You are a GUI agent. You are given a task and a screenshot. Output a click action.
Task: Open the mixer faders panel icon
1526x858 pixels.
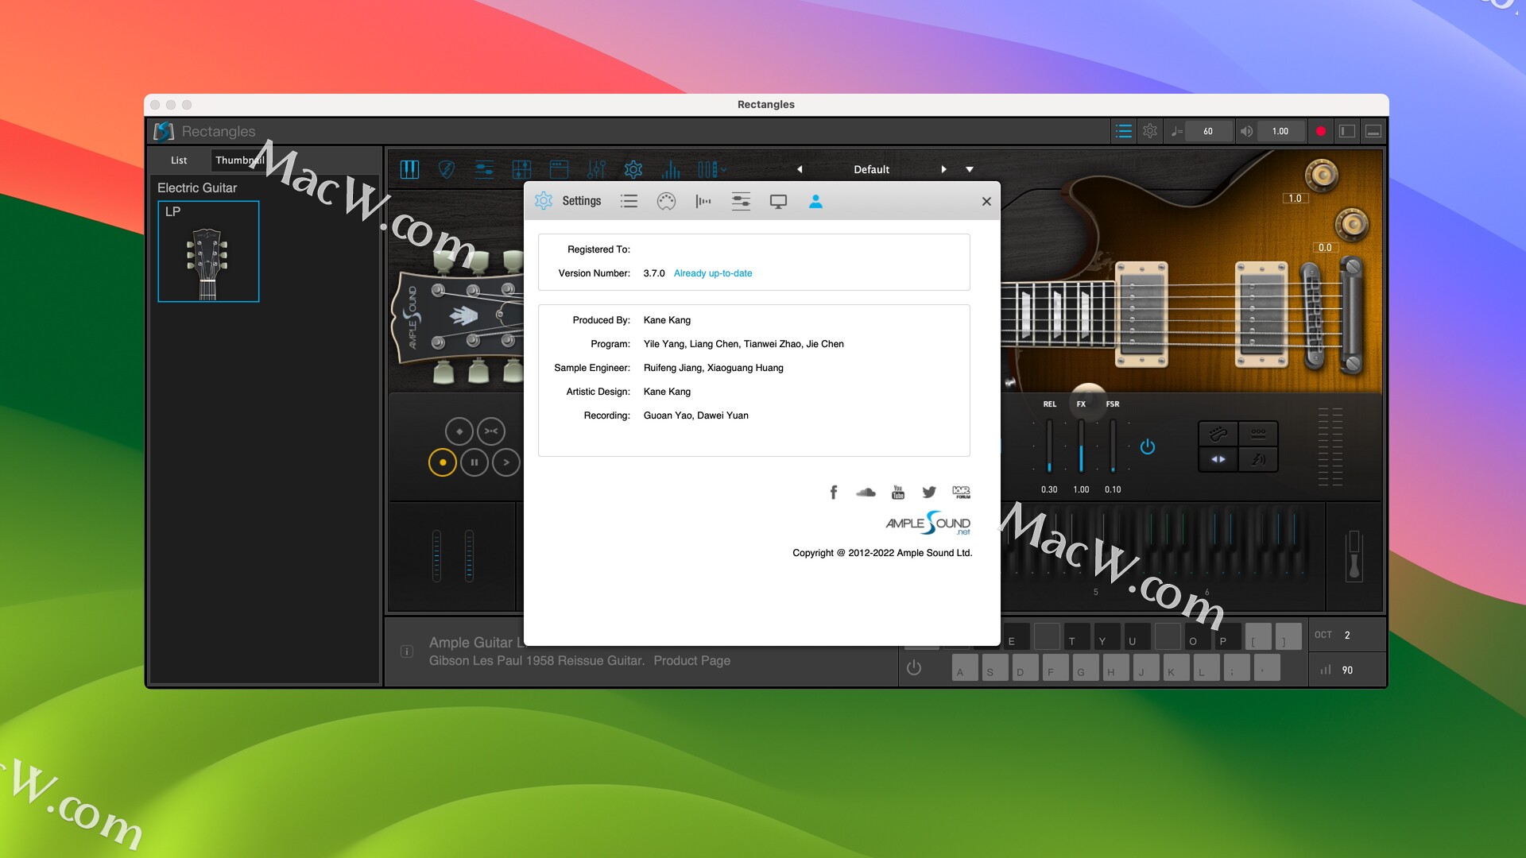pos(596,169)
